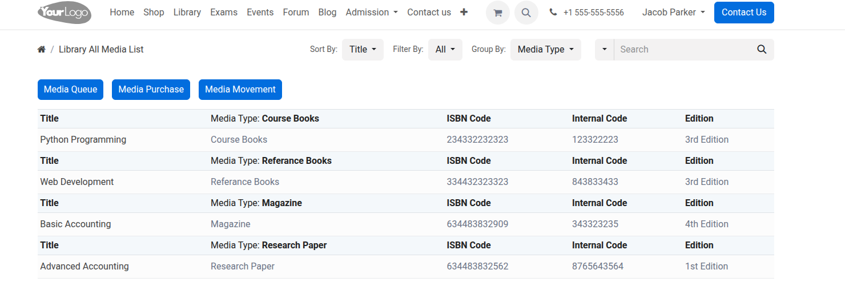The width and height of the screenshot is (845, 298).
Task: Open the shopping cart icon
Action: 497,13
